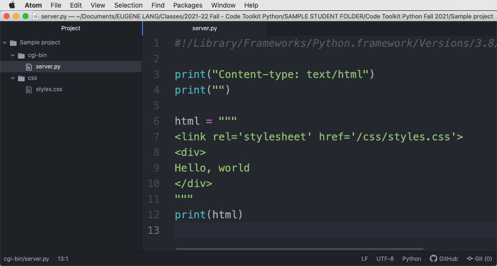Open the Packages menu

tap(187, 5)
